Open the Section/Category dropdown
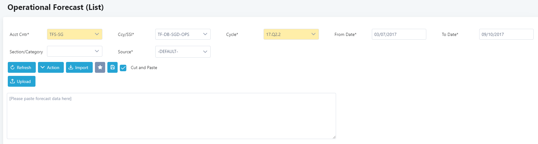 [75, 51]
